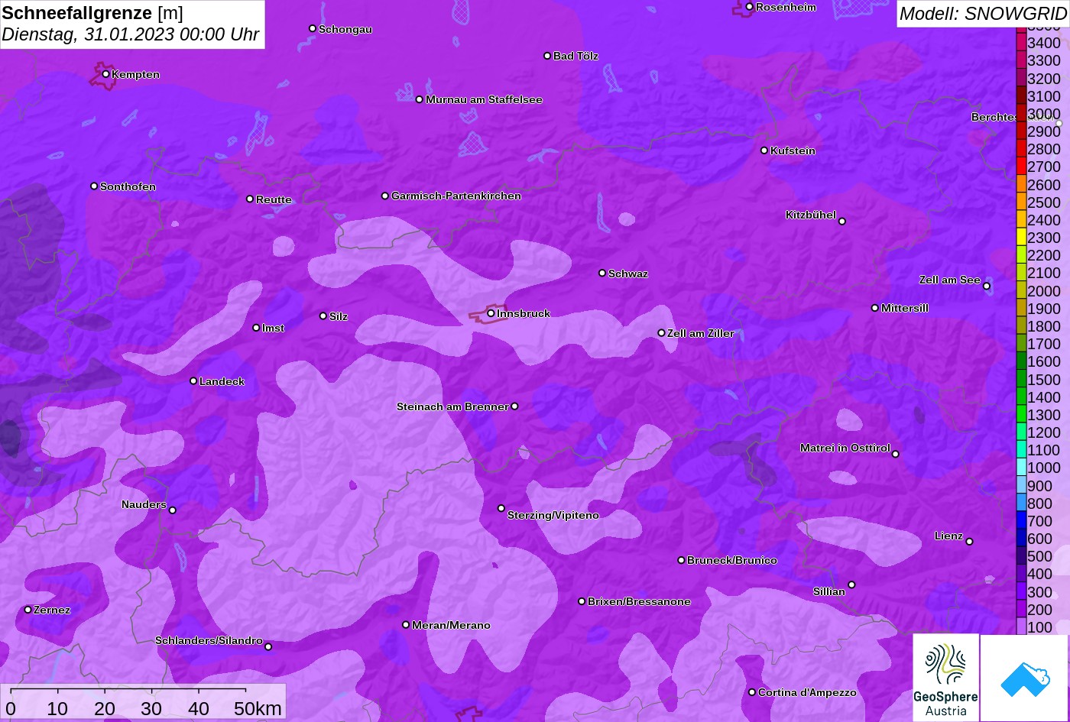Click the Silz label

[x=339, y=316]
